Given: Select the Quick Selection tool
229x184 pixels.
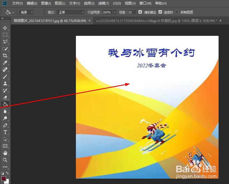Looking at the screenshot, I should click(x=5, y=49).
